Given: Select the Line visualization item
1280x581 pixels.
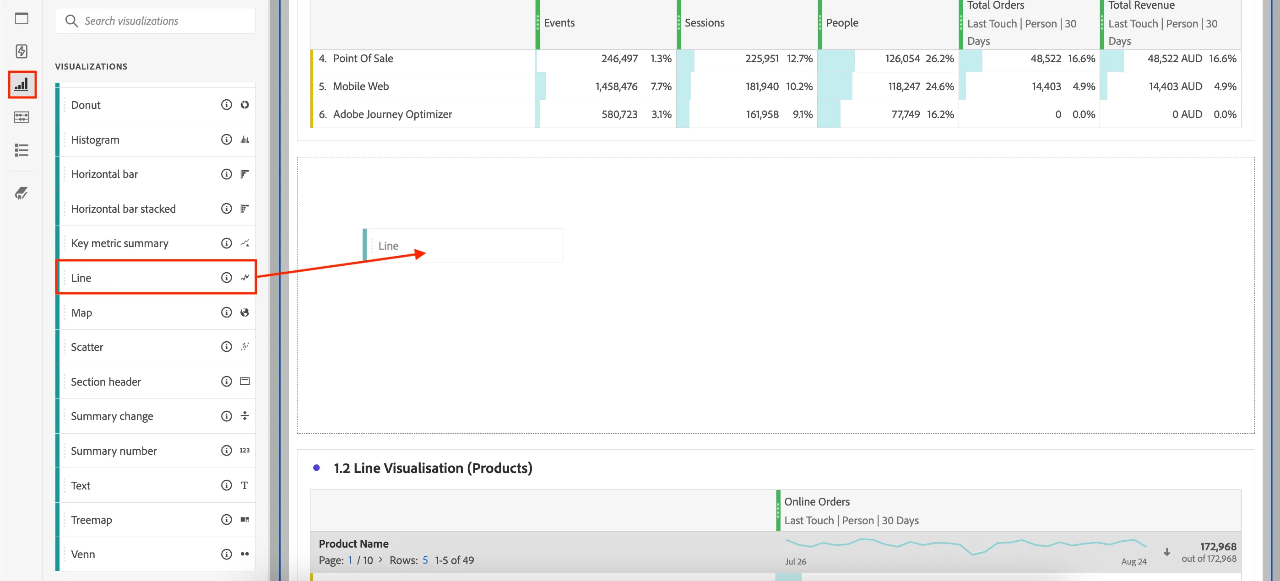Looking at the screenshot, I should (156, 278).
